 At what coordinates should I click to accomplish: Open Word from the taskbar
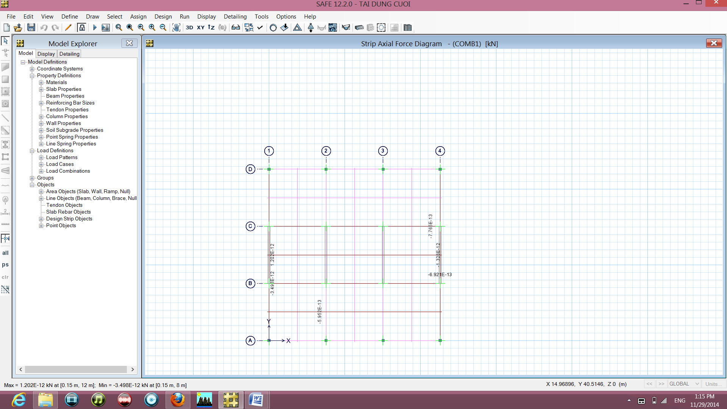[x=257, y=400]
